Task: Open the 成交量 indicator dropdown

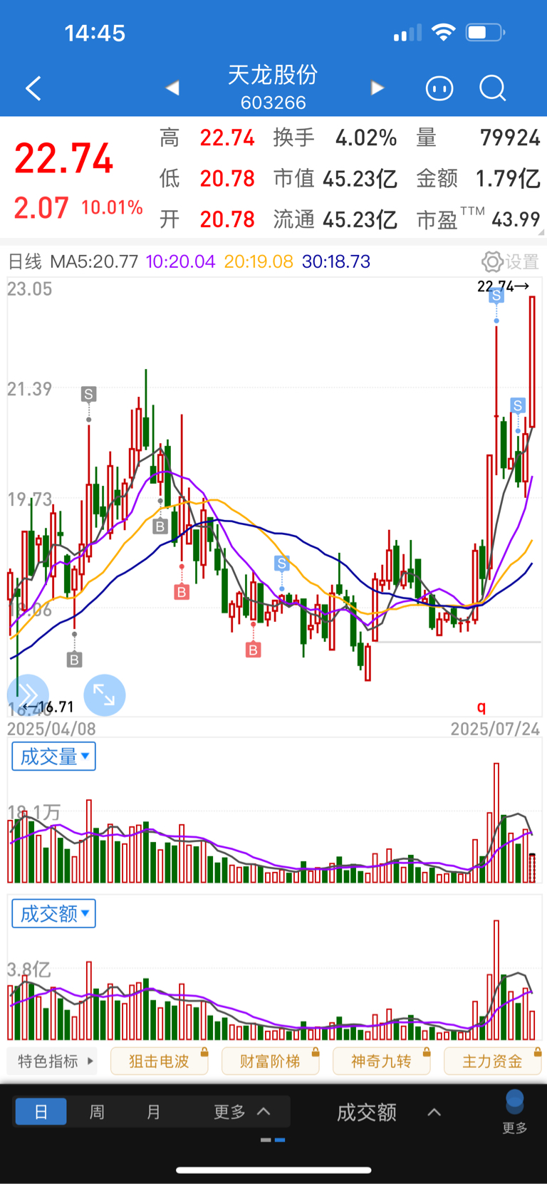Action: (53, 756)
